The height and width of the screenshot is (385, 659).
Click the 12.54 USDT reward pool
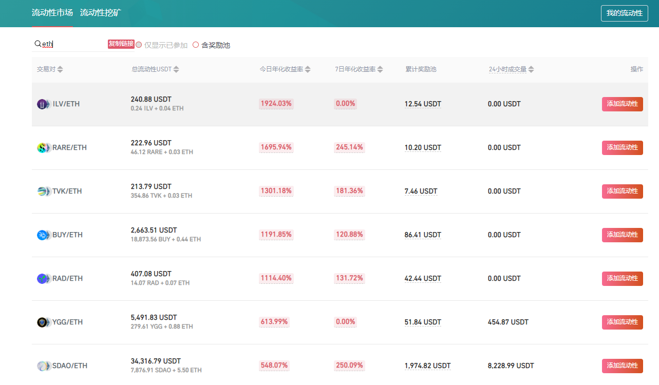(423, 104)
